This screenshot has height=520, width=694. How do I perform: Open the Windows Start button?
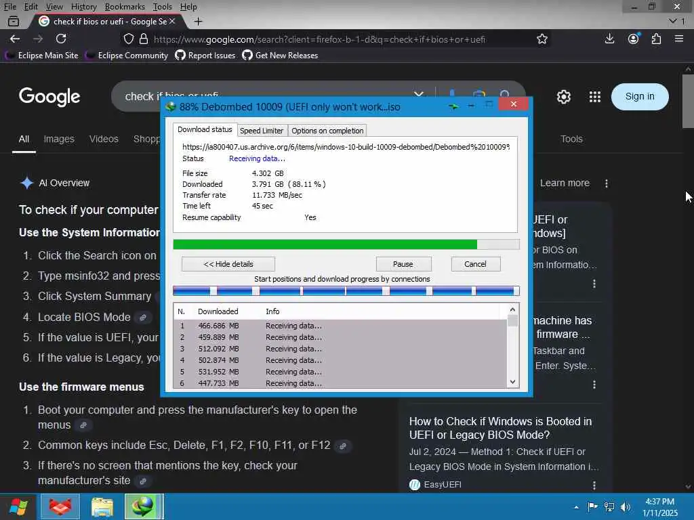tap(18, 506)
